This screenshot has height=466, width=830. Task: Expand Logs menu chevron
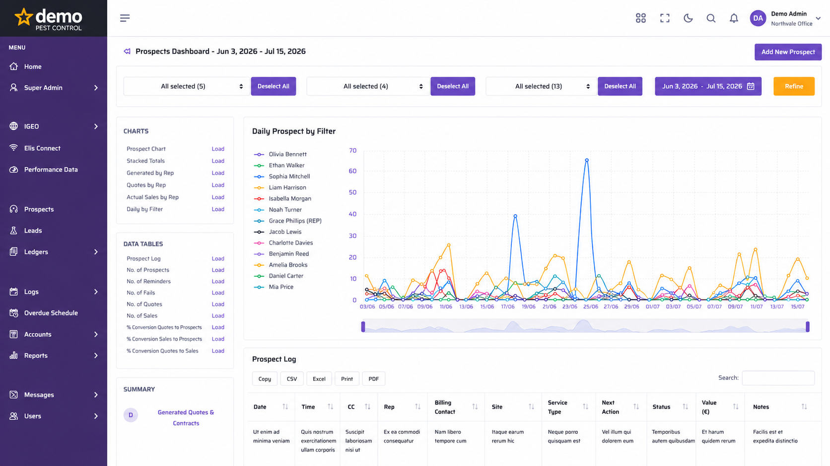pyautogui.click(x=96, y=292)
